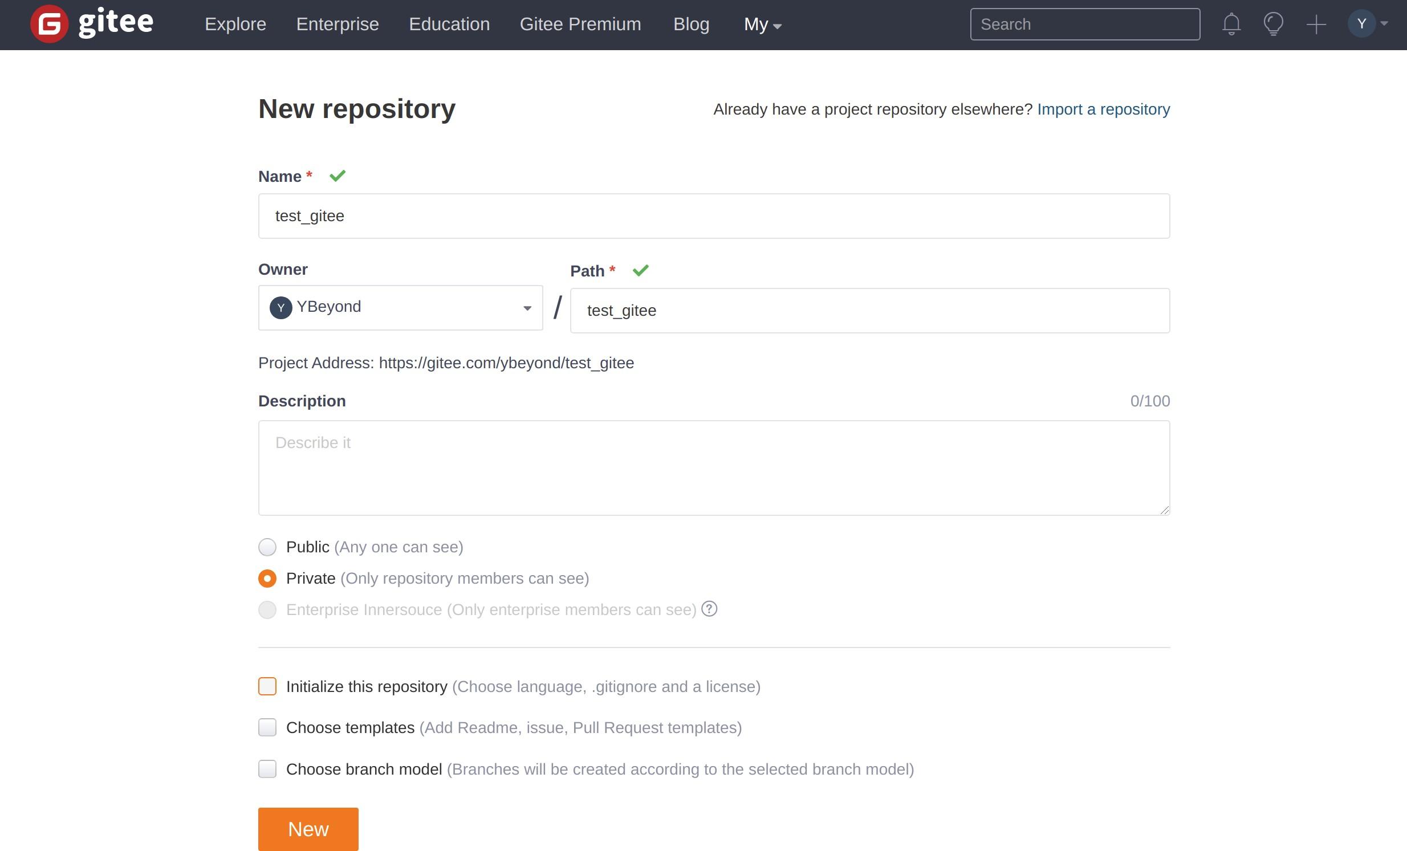Click the lightbulb feedback icon
The image size is (1407, 851).
[1274, 24]
